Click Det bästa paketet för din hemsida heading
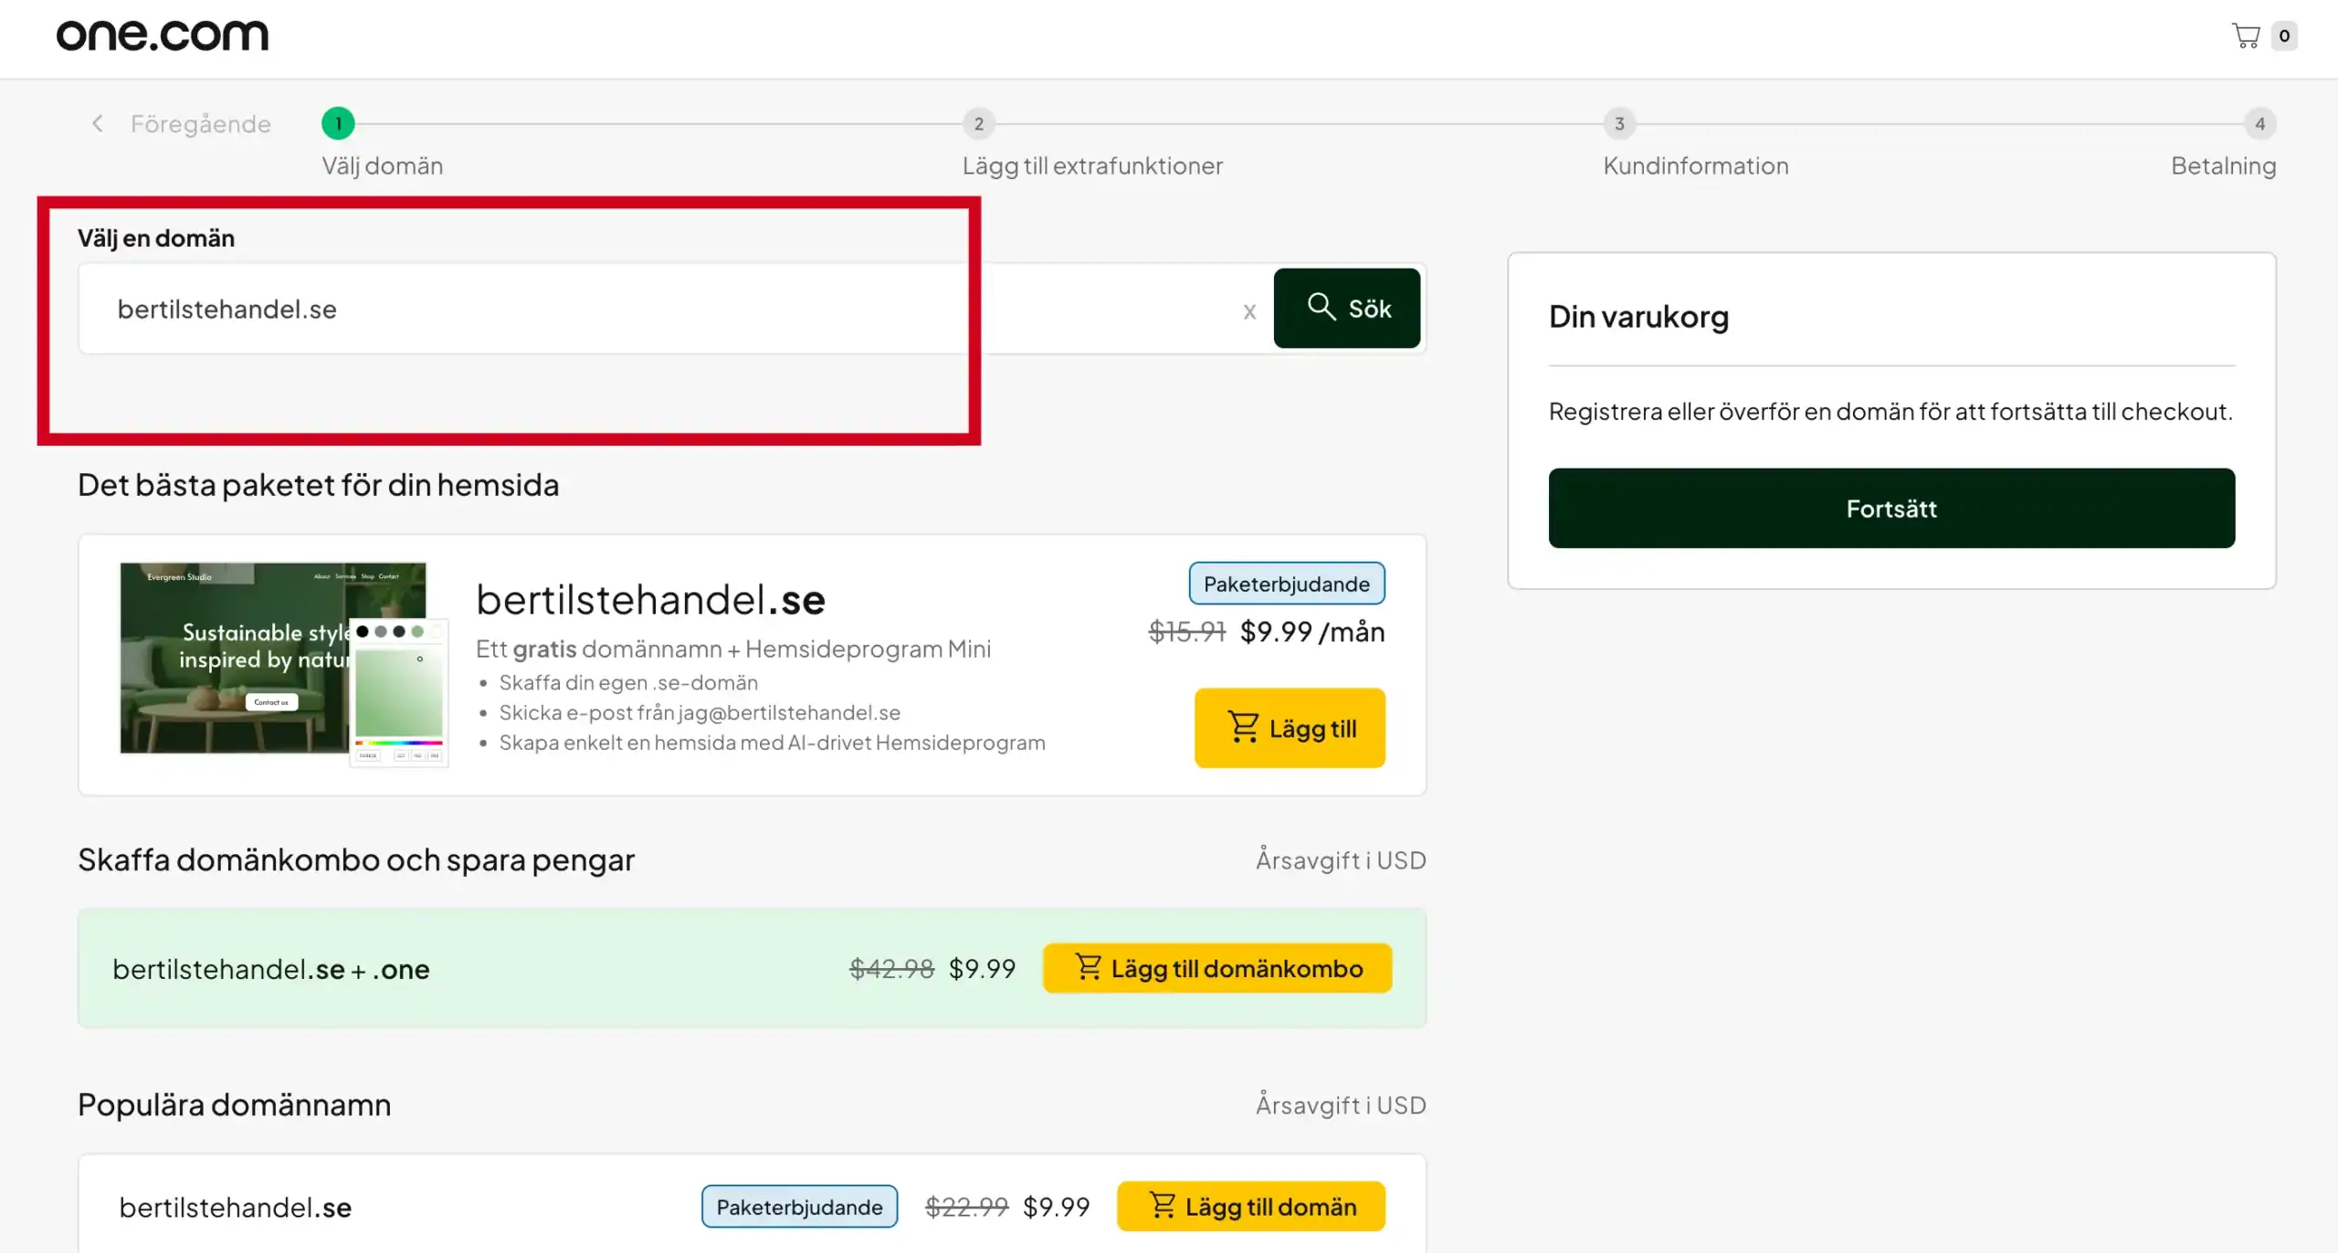This screenshot has height=1253, width=2338. (x=318, y=485)
